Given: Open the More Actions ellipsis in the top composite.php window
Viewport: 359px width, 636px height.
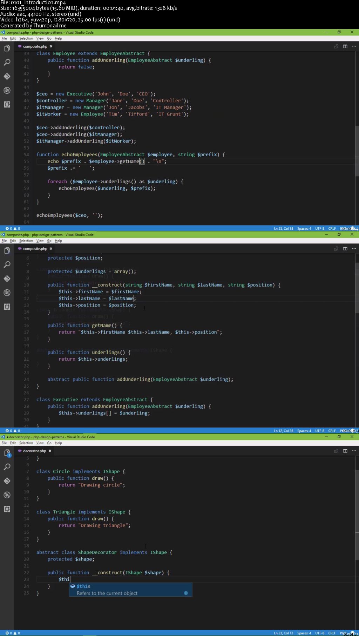Looking at the screenshot, I should (x=354, y=46).
